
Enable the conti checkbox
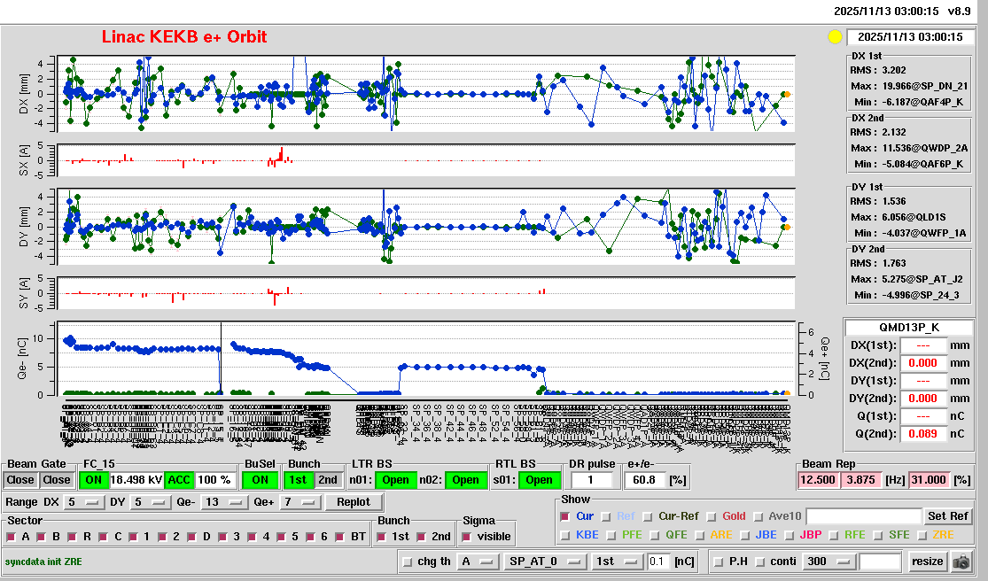762,562
